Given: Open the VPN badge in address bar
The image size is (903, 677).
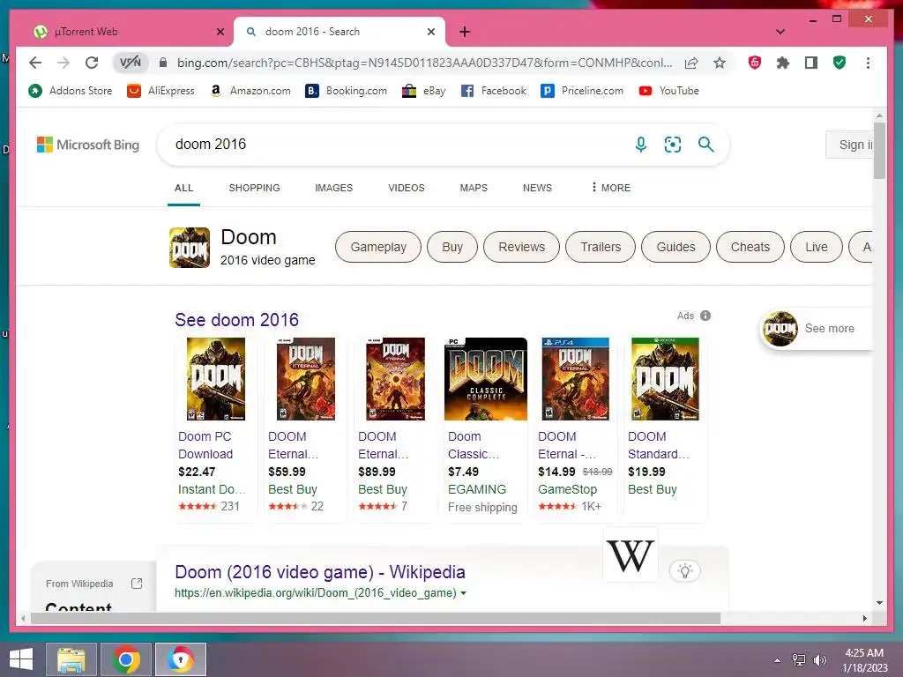Looking at the screenshot, I should (x=131, y=63).
